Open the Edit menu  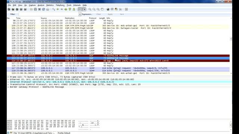[x=15, y=5]
